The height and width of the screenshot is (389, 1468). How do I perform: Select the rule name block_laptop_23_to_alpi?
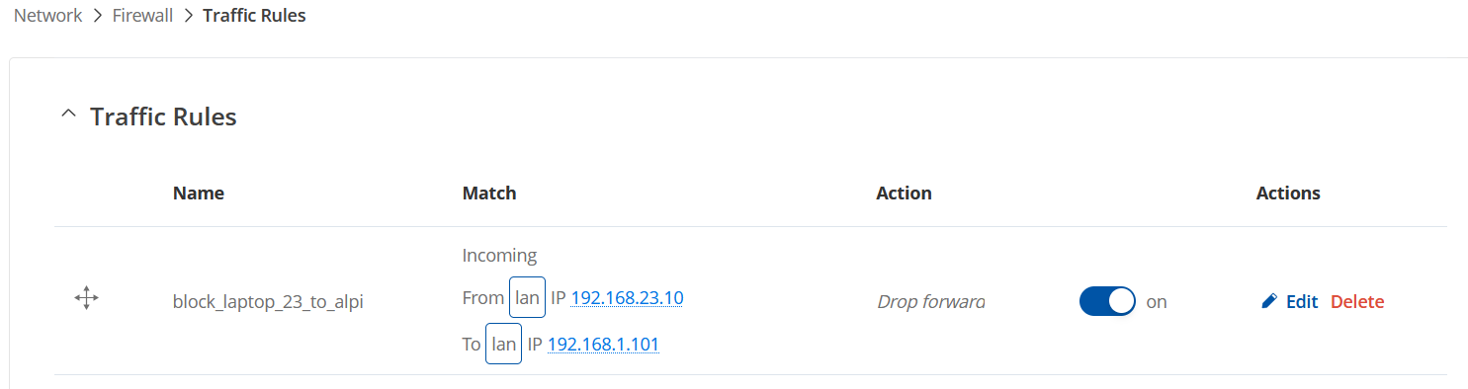coord(268,302)
